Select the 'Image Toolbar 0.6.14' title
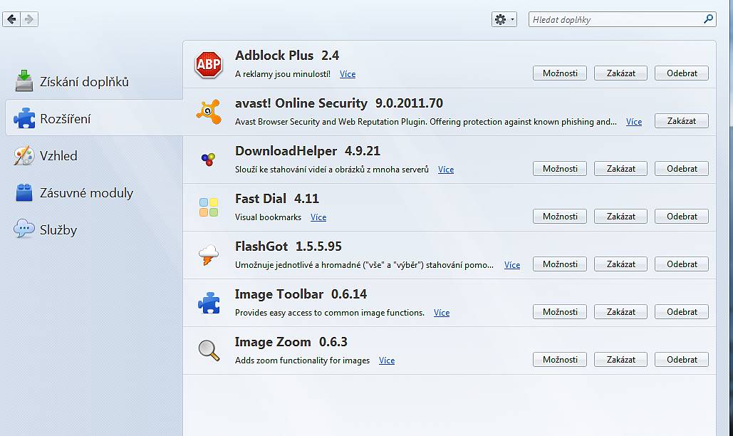The height and width of the screenshot is (436, 733). click(x=301, y=294)
